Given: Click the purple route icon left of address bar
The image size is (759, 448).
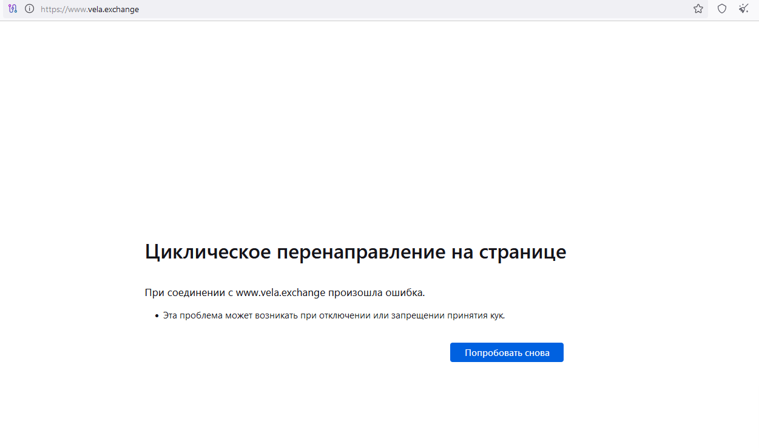Looking at the screenshot, I should tap(13, 9).
